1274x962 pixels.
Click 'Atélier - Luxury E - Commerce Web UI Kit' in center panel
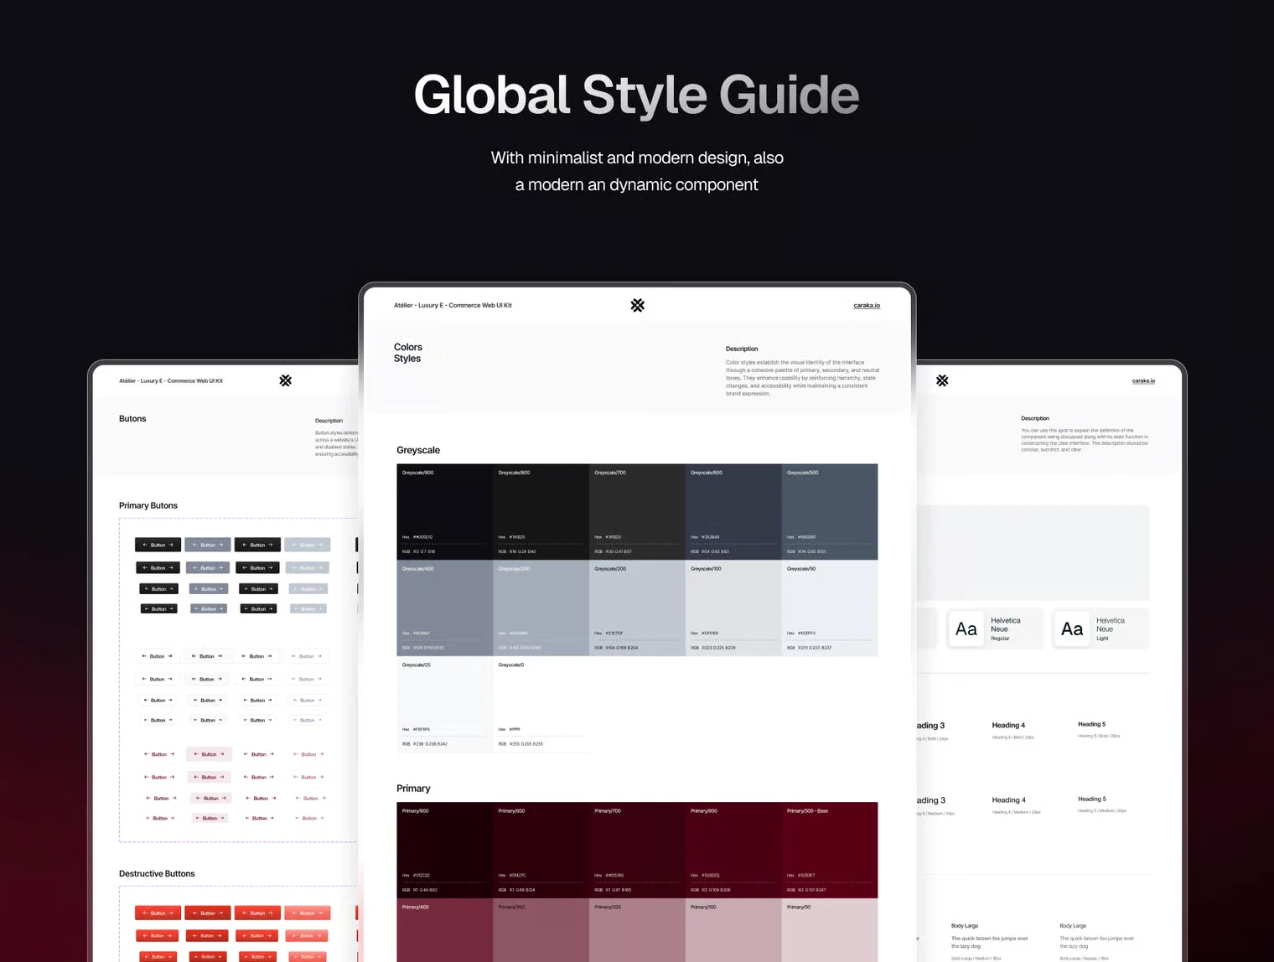coord(453,305)
